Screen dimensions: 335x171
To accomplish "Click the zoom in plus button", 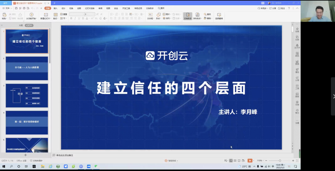I will (x=293, y=160).
